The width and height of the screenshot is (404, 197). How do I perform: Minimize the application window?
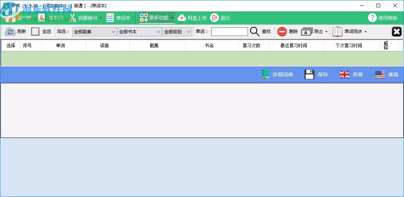(362, 6)
